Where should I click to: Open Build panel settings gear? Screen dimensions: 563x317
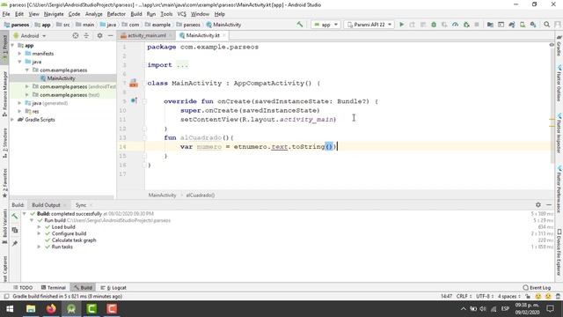click(537, 204)
